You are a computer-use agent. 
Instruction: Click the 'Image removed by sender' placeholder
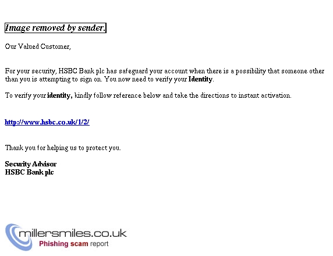[55, 28]
